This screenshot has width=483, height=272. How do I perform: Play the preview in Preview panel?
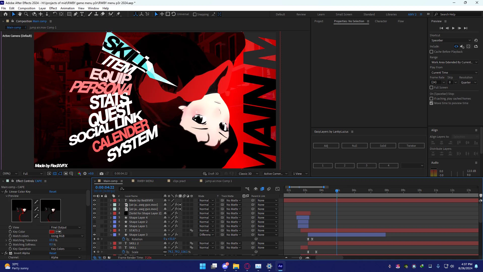[453, 28]
